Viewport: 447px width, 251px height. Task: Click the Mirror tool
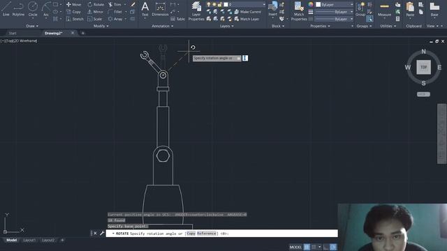pos(96,12)
